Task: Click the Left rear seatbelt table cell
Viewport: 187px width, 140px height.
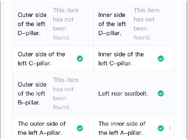Action: pos(134,93)
